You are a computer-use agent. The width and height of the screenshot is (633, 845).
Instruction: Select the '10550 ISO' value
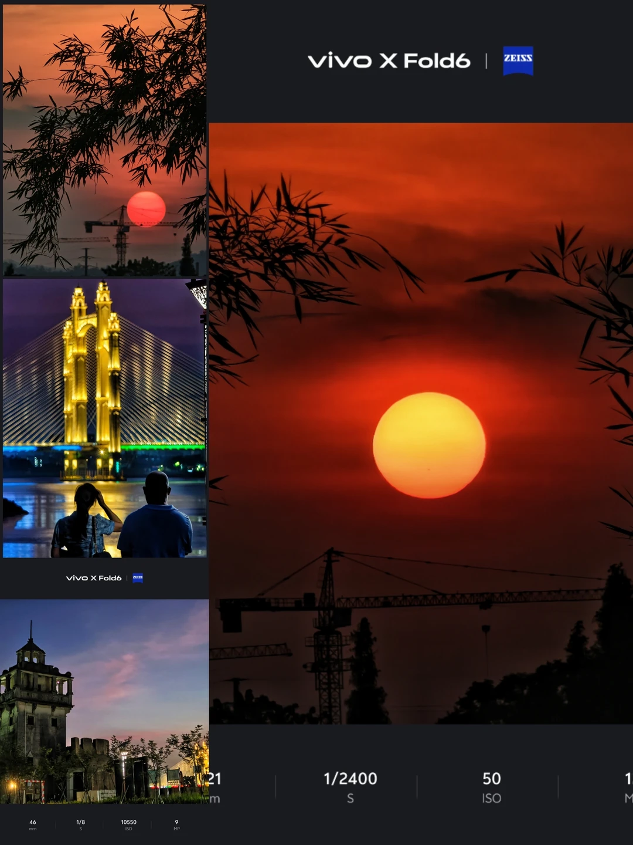click(x=128, y=825)
